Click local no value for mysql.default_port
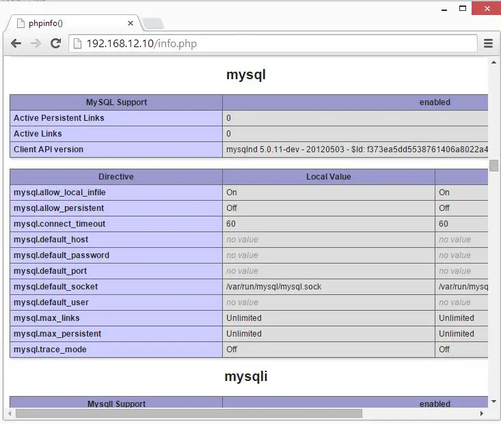The width and height of the screenshot is (501, 424). pyautogui.click(x=242, y=271)
